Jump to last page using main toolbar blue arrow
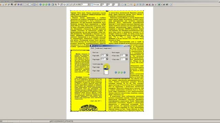Viewport: 220px width, 123px height. coord(49,4)
